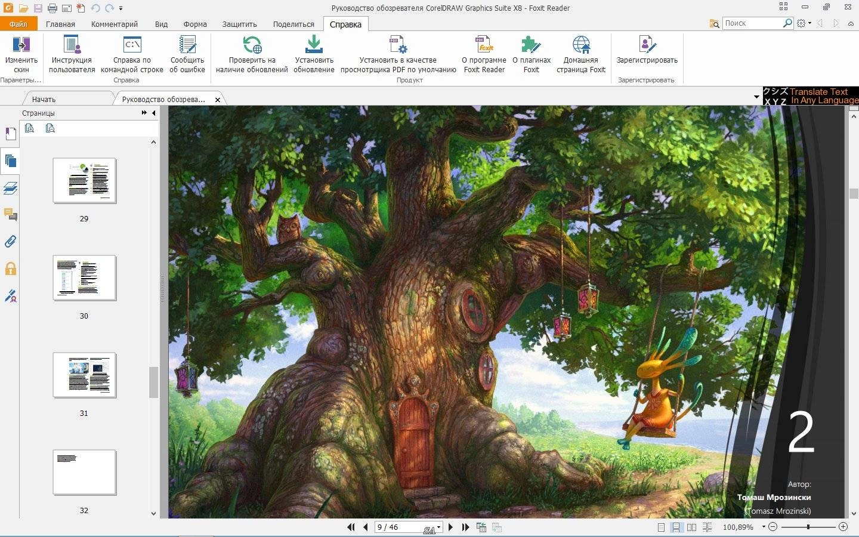The width and height of the screenshot is (859, 537).
Task: Go to the next page arrow
Action: click(x=450, y=527)
